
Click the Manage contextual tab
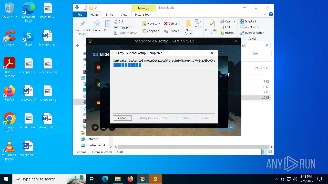[x=143, y=8]
